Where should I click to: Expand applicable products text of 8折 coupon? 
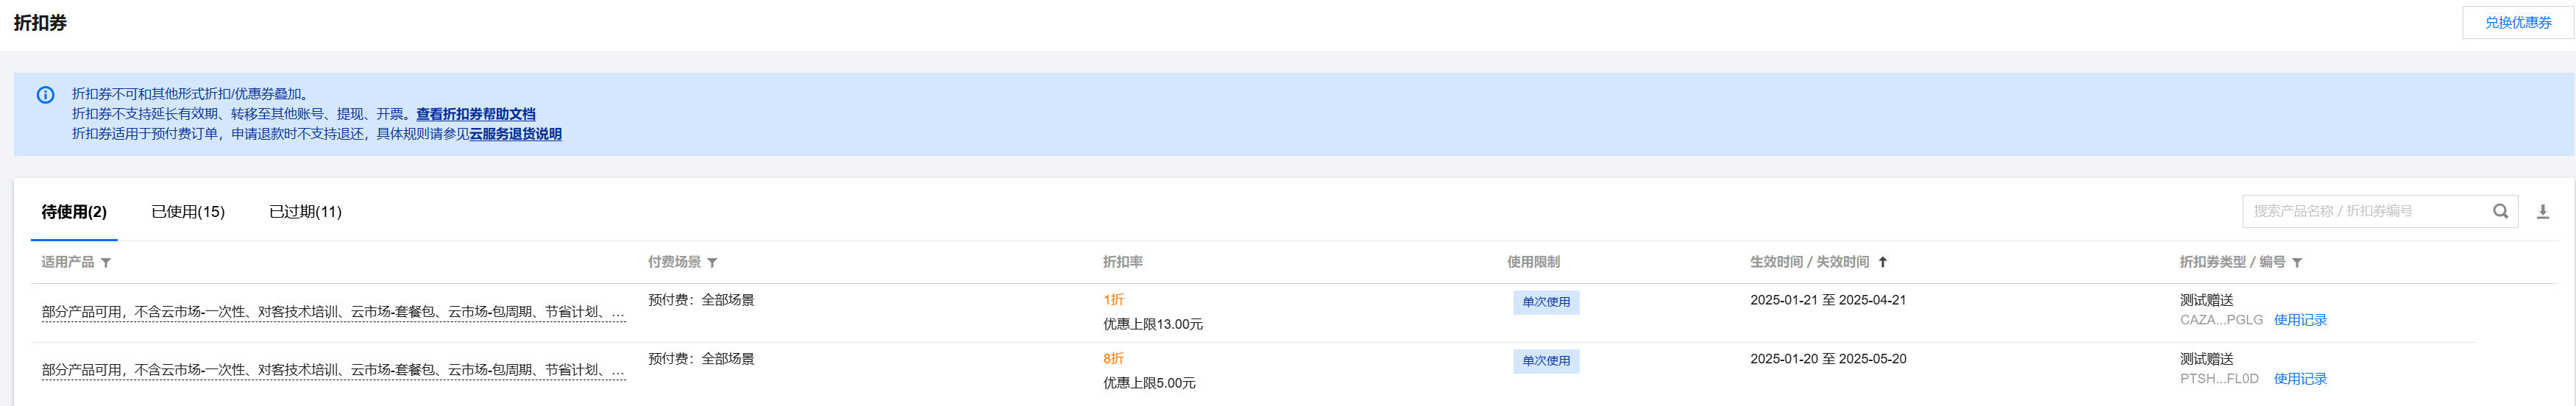[333, 370]
